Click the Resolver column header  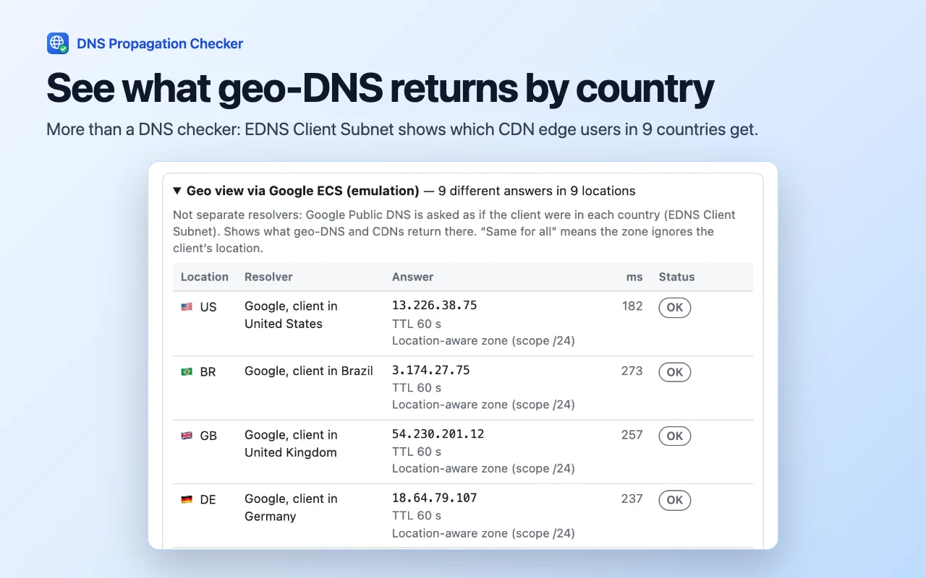coord(268,277)
